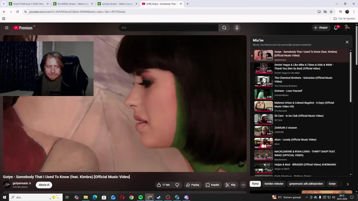Play Mahmut Orhan 6 Days playlist item
Image resolution: width=358 pixels, height=201 pixels.
(300, 106)
